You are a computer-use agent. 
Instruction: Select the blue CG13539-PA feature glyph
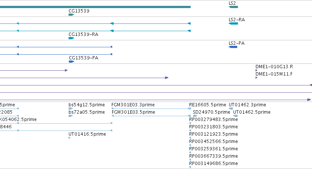tap(71, 62)
